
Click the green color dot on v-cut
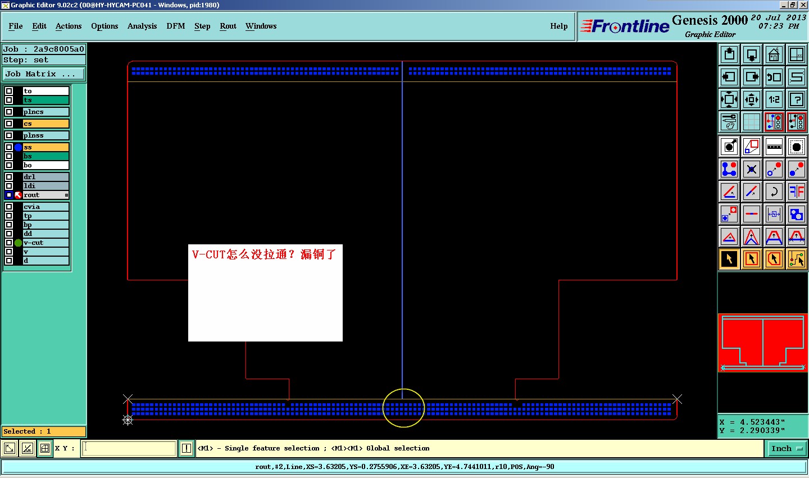18,243
